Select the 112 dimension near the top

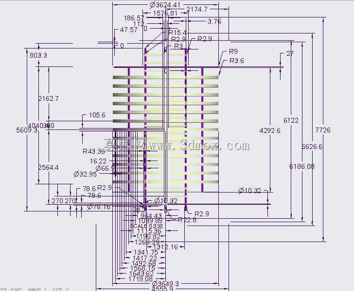pos(139,24)
